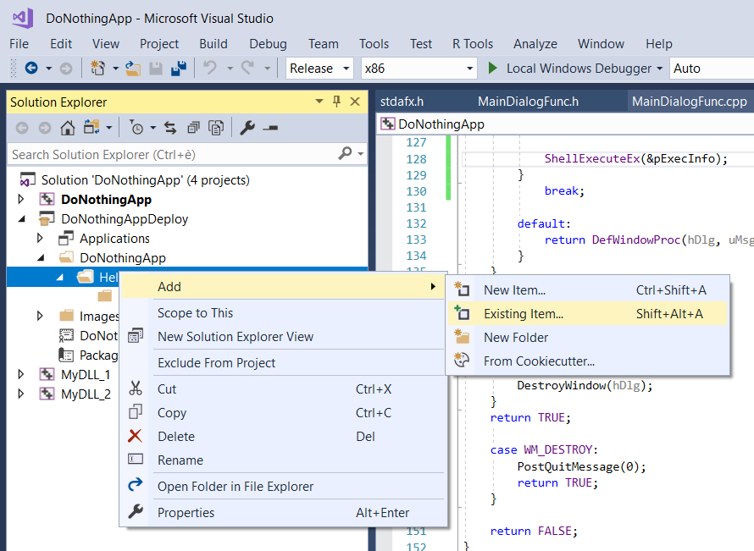Choose New Folder from the Add submenu

(x=588, y=337)
